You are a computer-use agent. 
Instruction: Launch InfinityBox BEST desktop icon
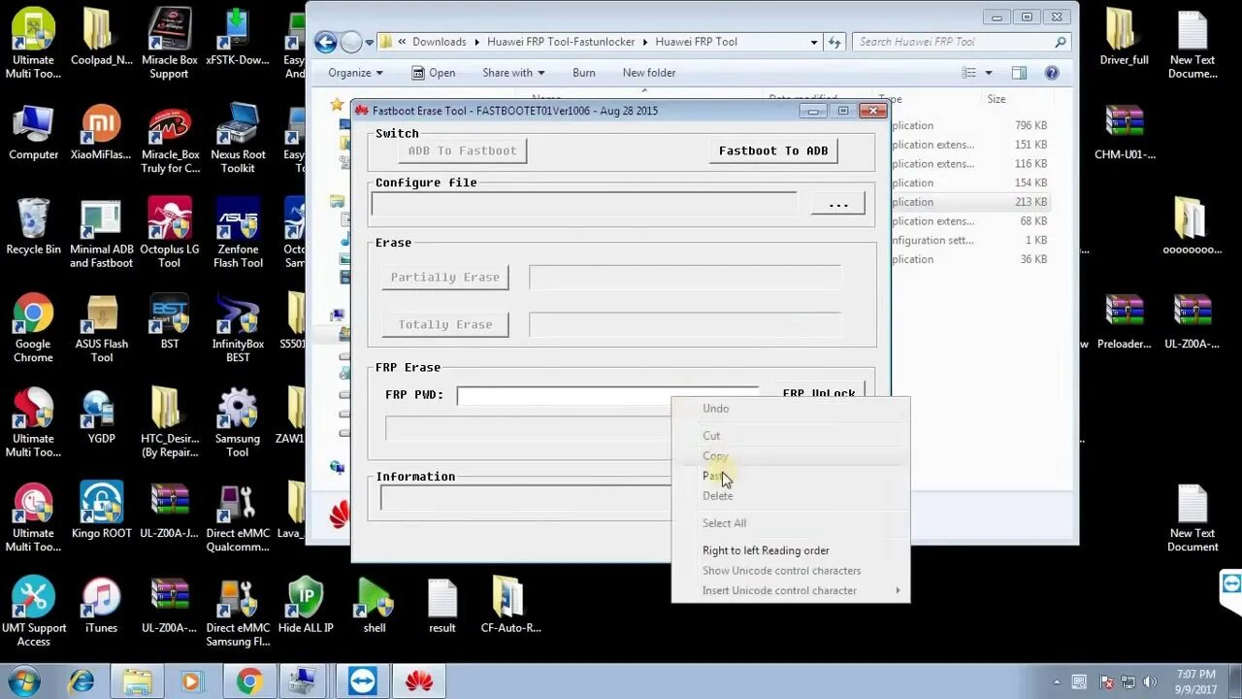tap(238, 328)
